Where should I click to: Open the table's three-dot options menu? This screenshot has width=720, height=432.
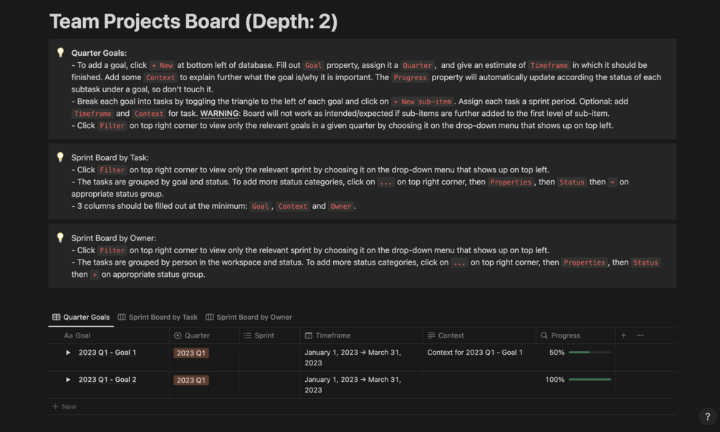640,335
